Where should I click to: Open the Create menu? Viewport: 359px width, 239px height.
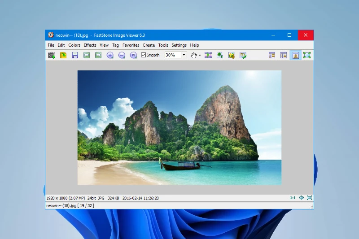coord(149,45)
